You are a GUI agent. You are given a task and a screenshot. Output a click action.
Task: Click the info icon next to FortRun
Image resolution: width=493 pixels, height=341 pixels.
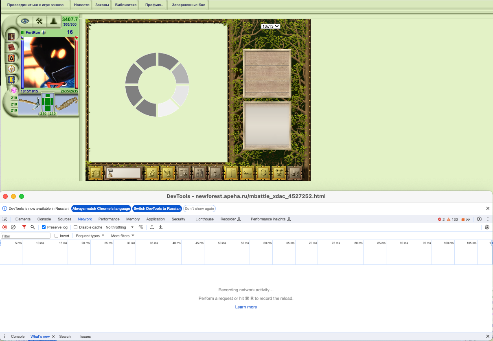(x=44, y=32)
